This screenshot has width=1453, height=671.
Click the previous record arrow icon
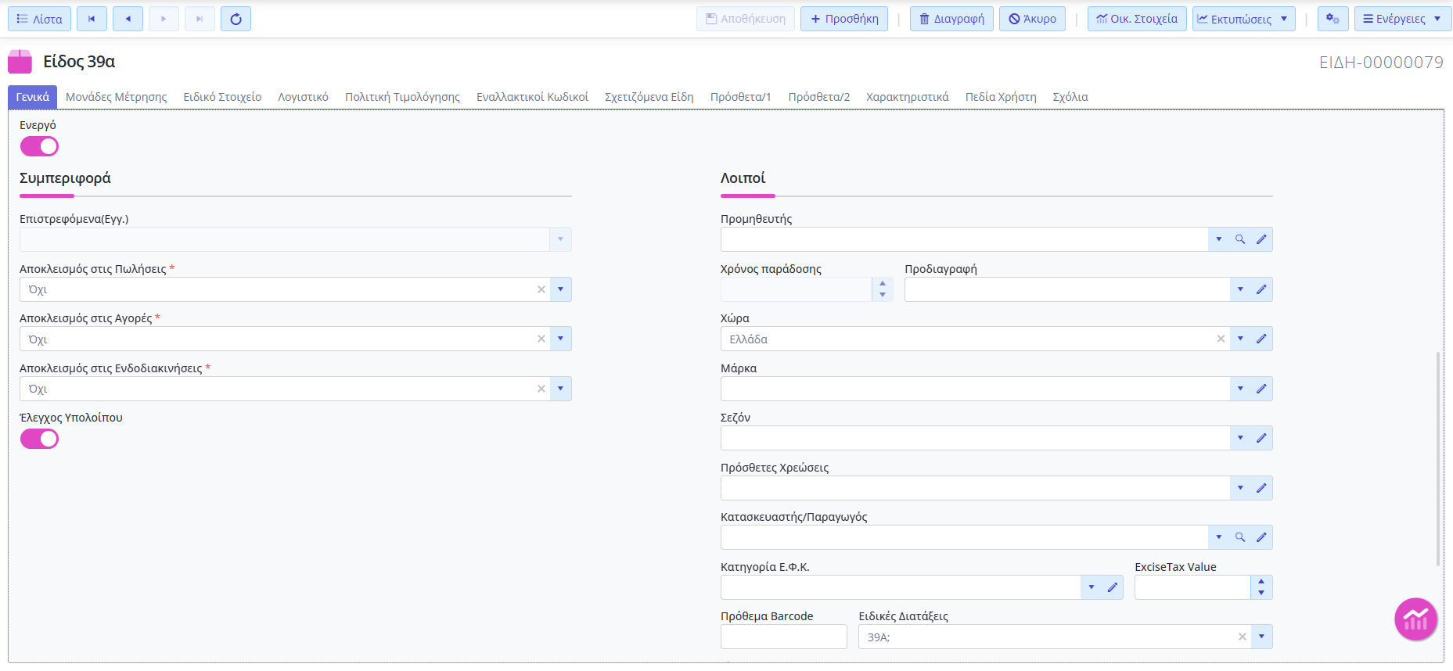tap(128, 19)
